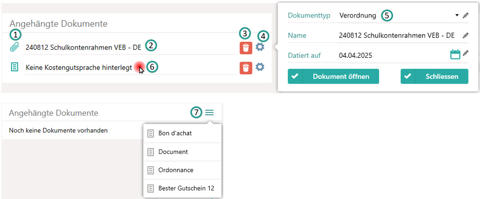Delete the 240812 Schulkontenrahmen document
This screenshot has width=480, height=199.
tap(246, 48)
